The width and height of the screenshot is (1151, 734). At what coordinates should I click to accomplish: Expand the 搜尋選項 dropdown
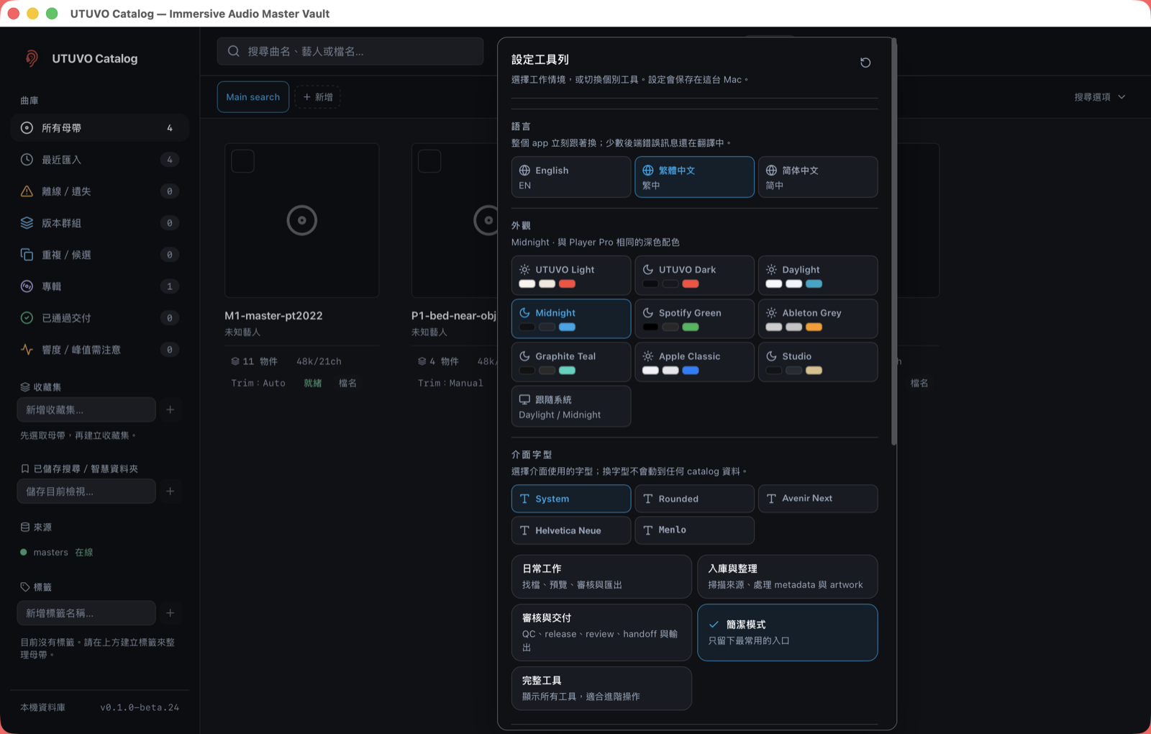[1099, 97]
